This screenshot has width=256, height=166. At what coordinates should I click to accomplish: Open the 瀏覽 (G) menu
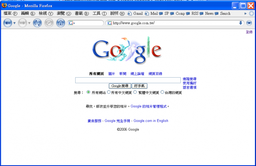click(x=64, y=14)
